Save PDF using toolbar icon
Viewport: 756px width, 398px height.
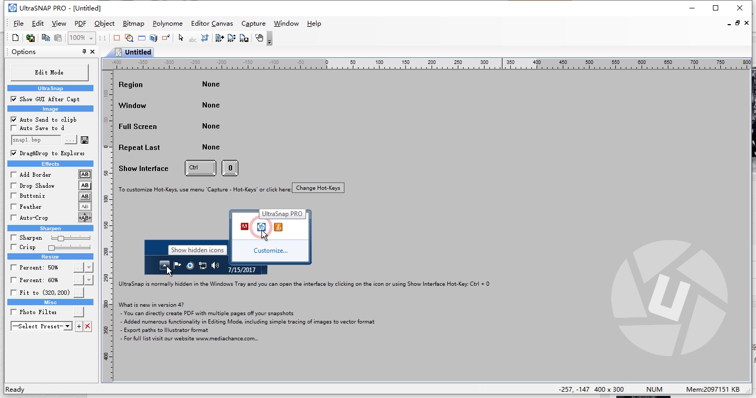244,38
